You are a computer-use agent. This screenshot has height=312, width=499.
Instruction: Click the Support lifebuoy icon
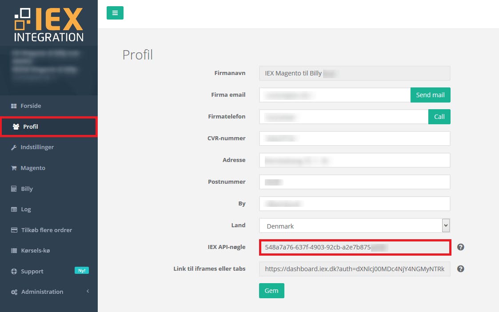(14, 271)
